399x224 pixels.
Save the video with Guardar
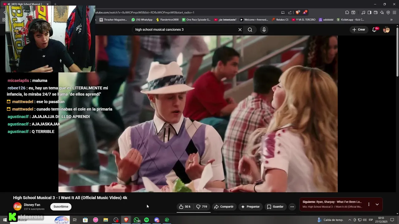click(x=275, y=207)
